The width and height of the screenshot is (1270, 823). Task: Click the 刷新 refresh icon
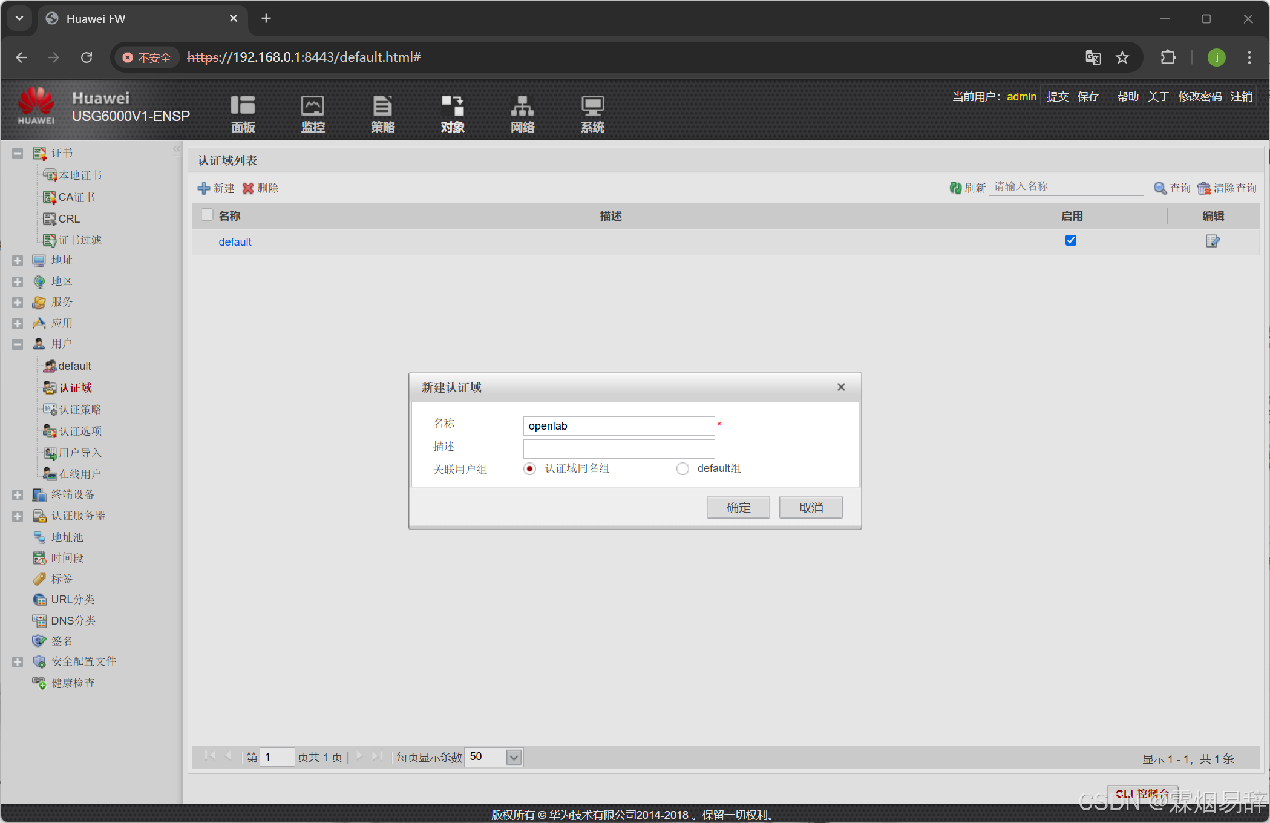click(x=956, y=188)
